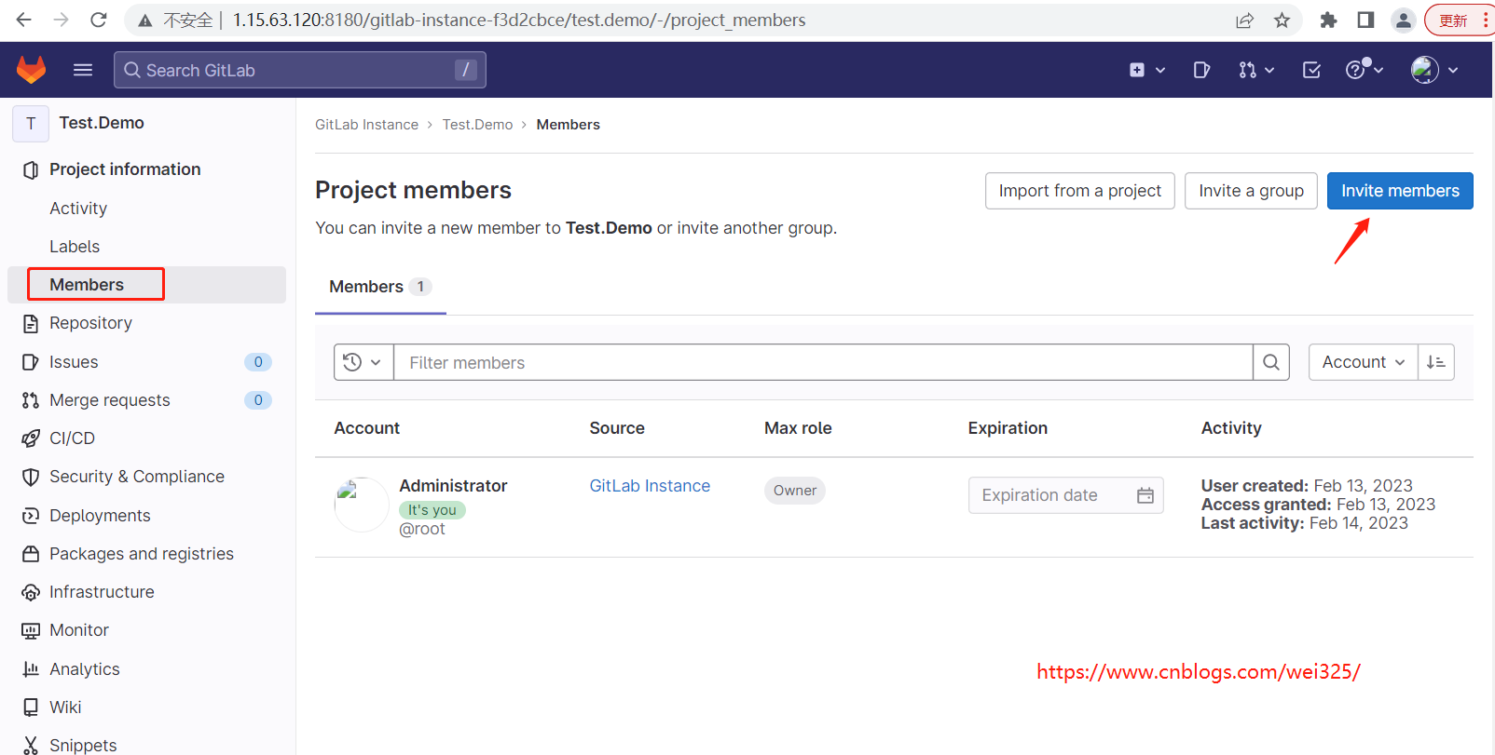Click the Issues count badge 0
This screenshot has width=1495, height=755.
coord(258,362)
